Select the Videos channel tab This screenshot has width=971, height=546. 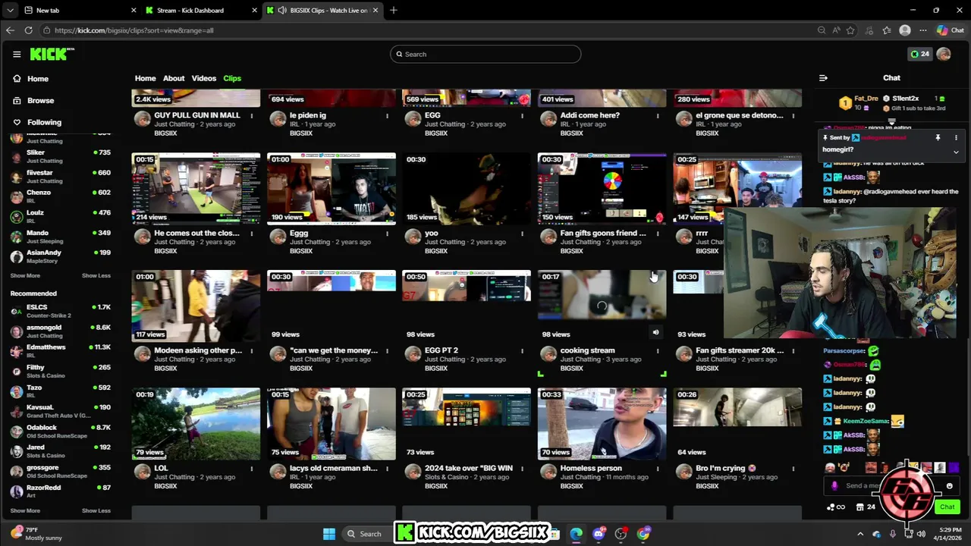coord(203,78)
